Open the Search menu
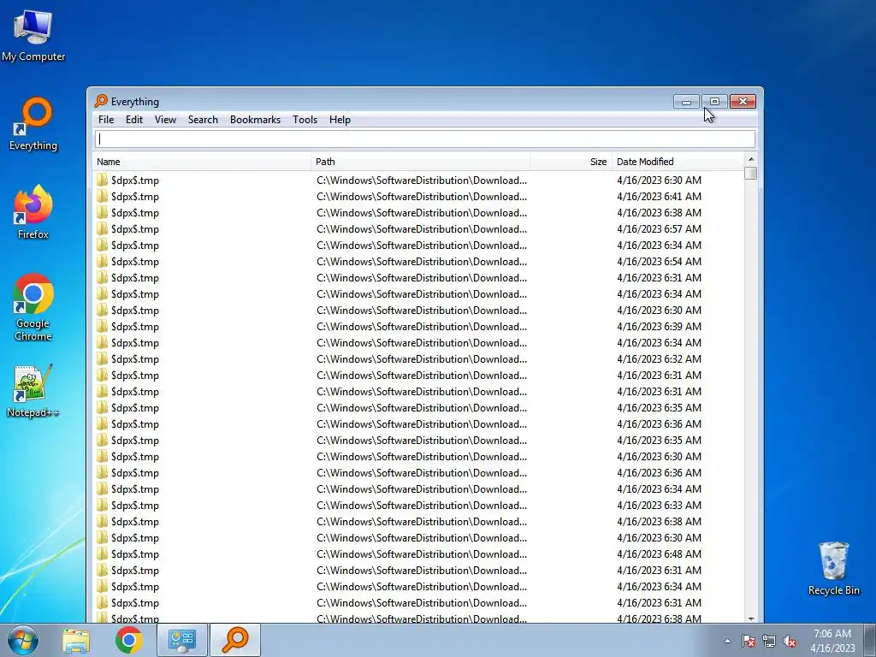Viewport: 876px width, 657px height. tap(203, 120)
